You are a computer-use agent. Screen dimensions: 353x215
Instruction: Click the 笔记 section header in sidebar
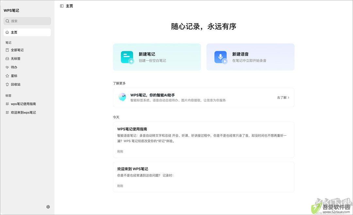point(8,42)
